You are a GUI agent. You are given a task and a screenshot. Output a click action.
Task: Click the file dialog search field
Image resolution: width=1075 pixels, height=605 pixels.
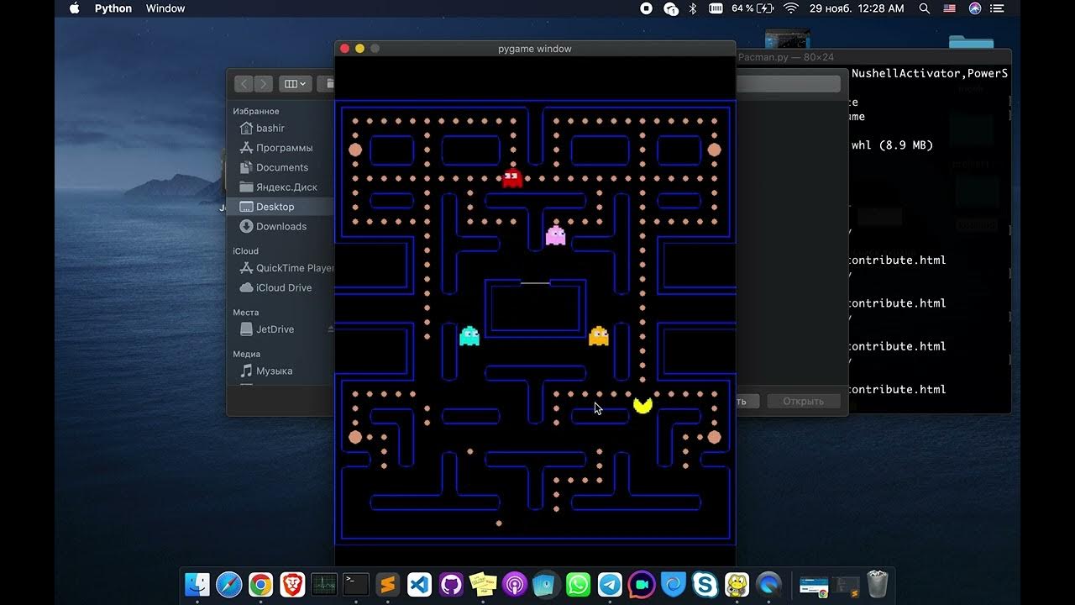pos(788,83)
